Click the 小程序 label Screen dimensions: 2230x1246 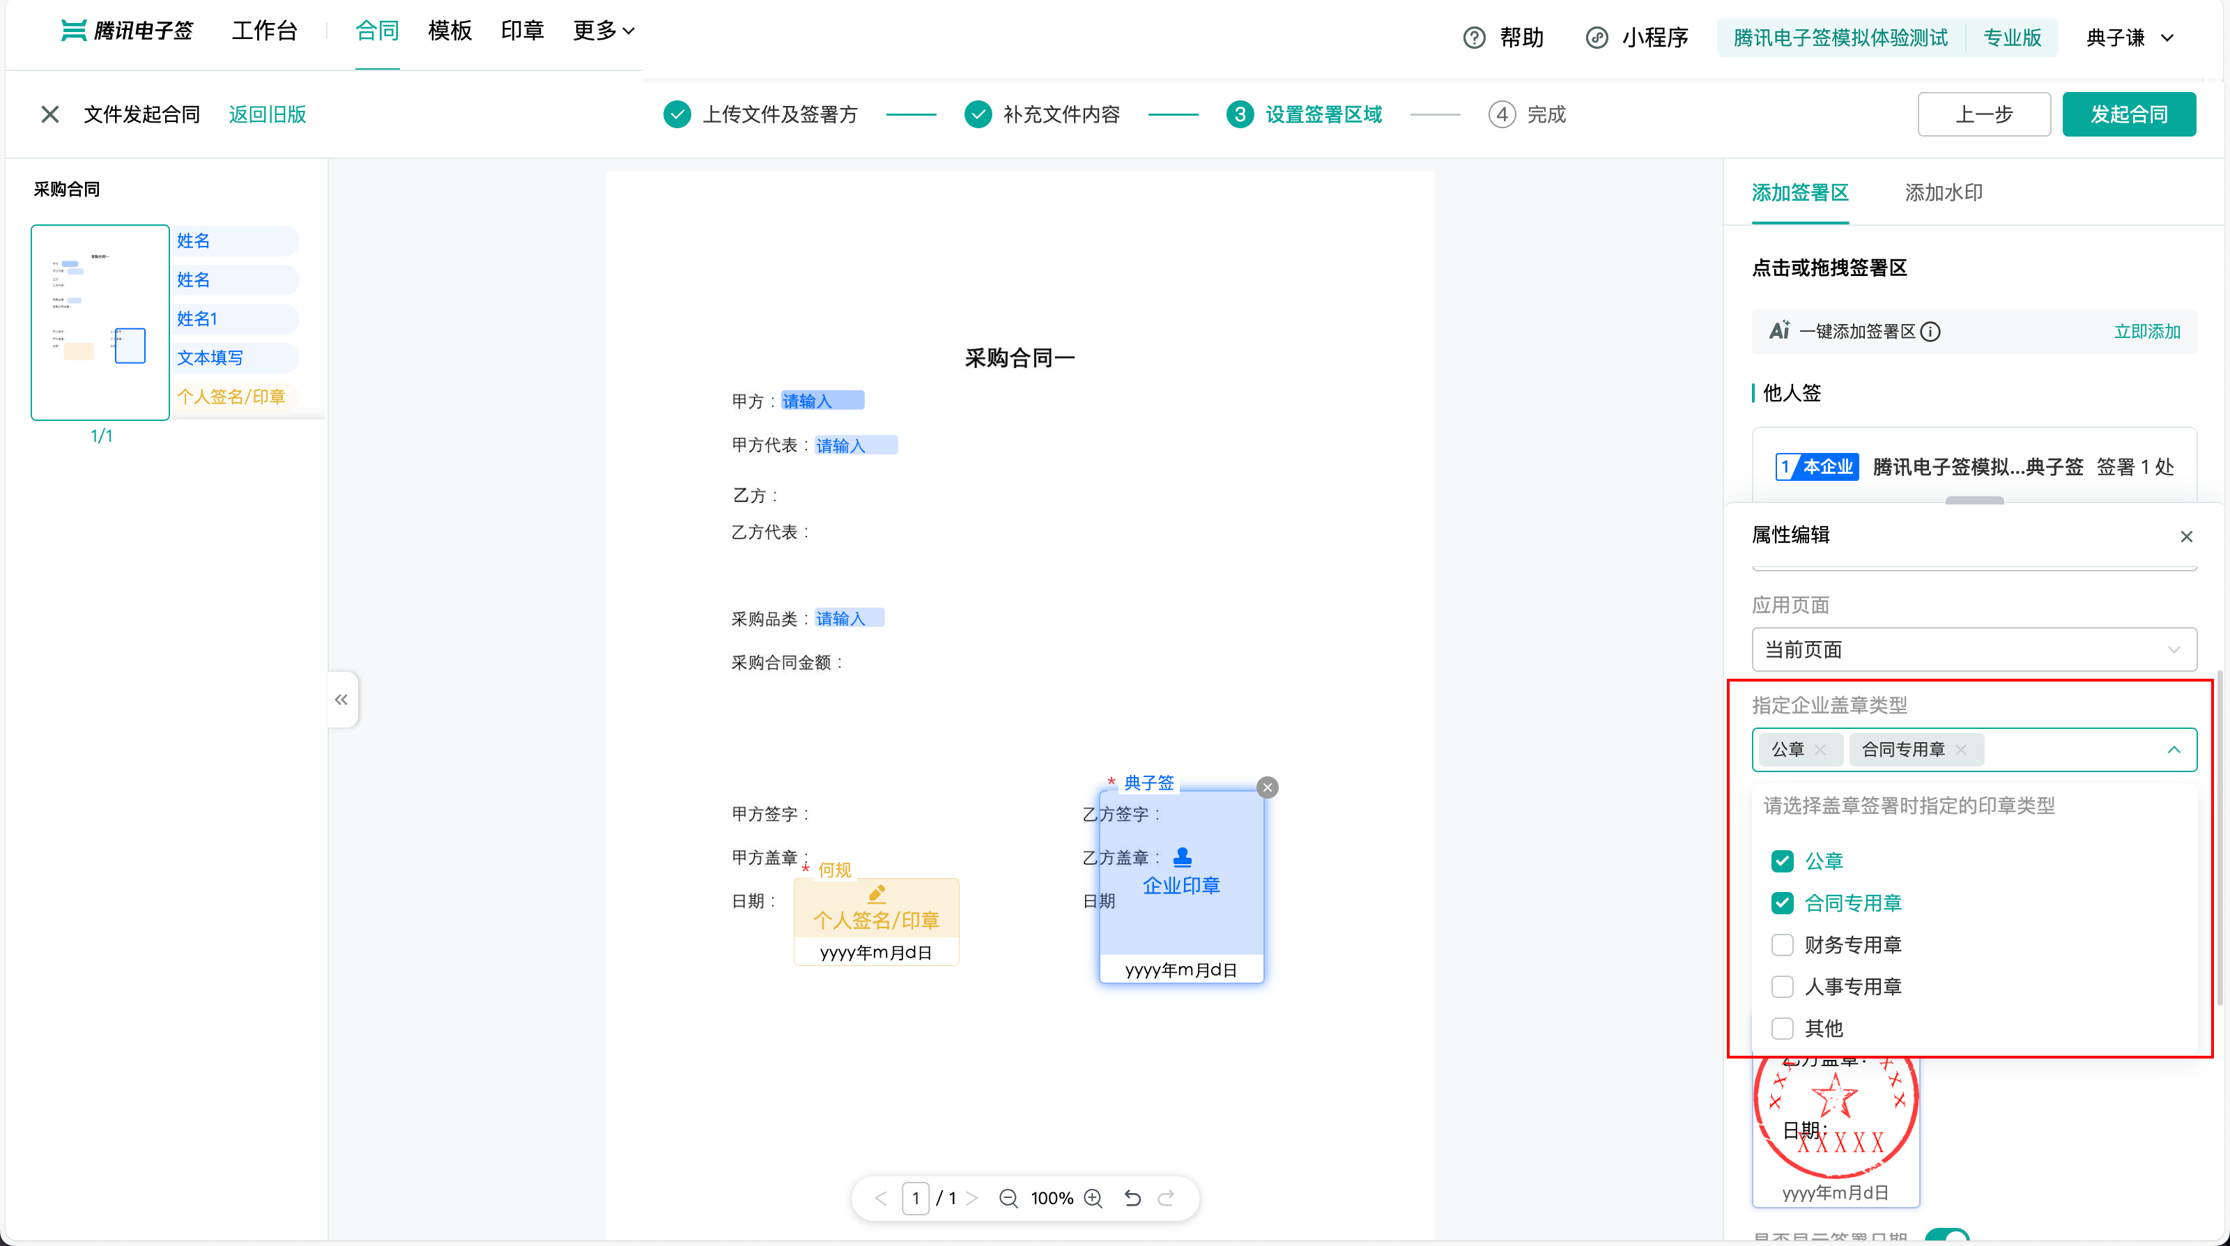pos(1655,37)
